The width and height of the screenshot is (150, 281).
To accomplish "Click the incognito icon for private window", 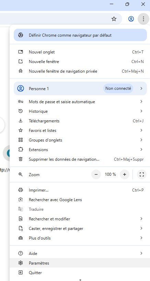I will click(x=21, y=71).
